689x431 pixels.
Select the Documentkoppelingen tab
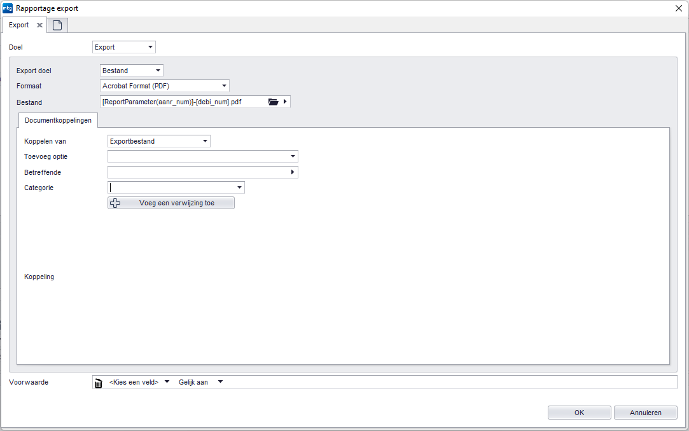tap(58, 120)
